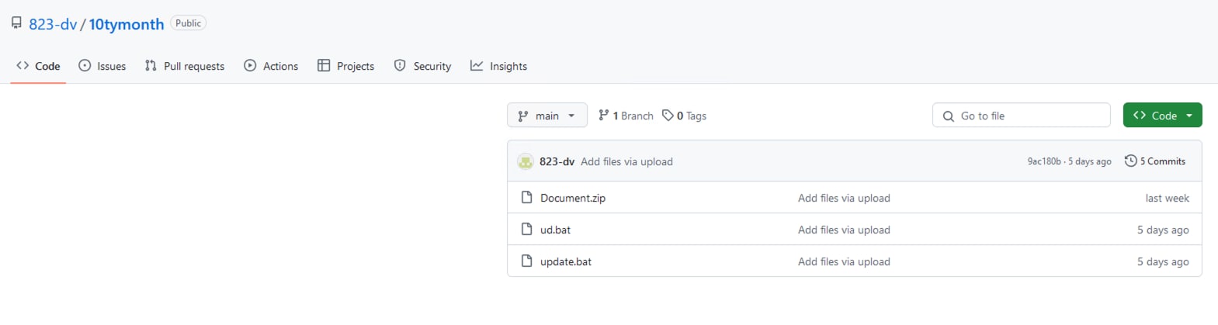This screenshot has width=1218, height=325.
Task: Click the repository book icon beside 823-dv
Action: click(x=16, y=23)
